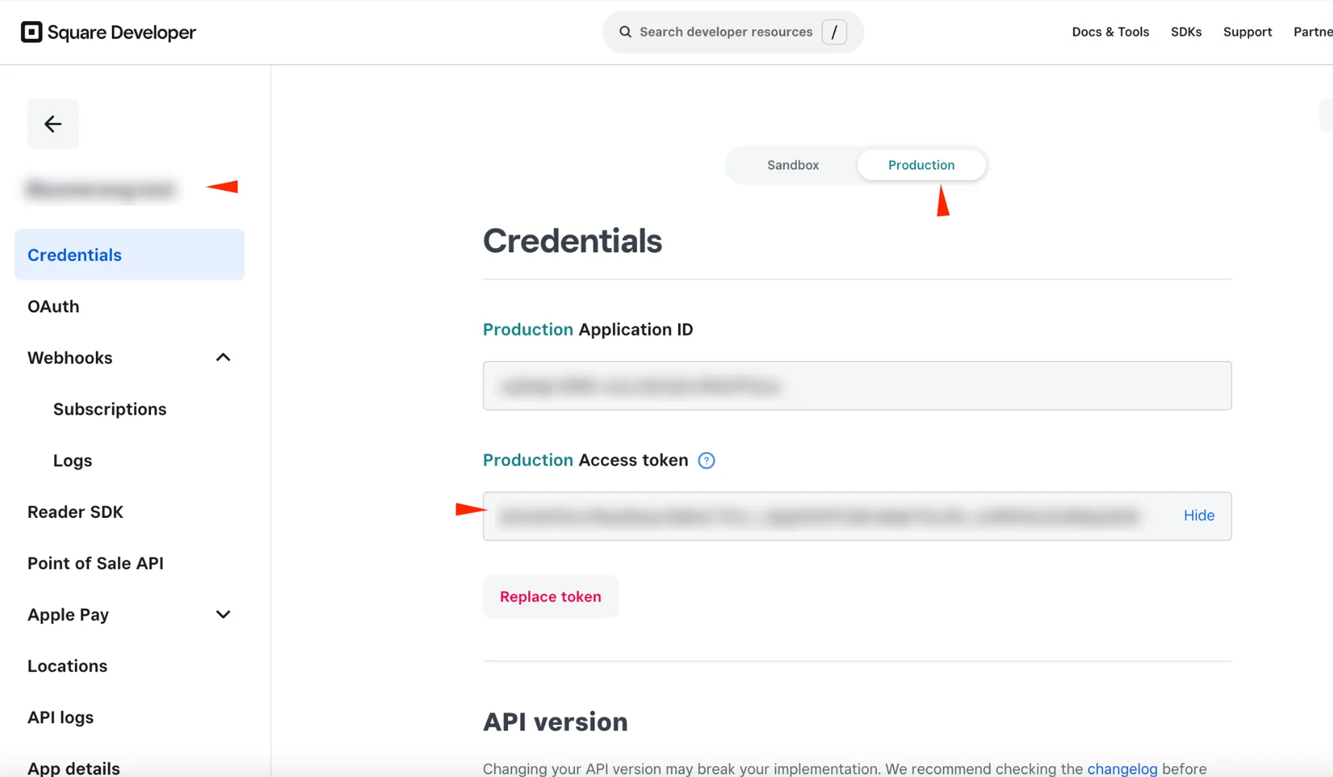Viewport: 1333px width, 777px height.
Task: Open App details page
Action: 74,768
